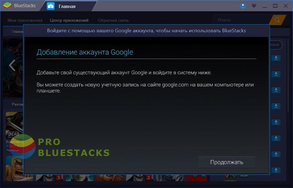Select the Обратная связь tab

pos(113,20)
